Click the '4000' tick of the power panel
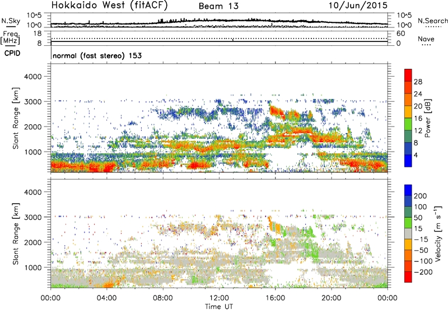This screenshot has height=310, width=448. click(33, 77)
